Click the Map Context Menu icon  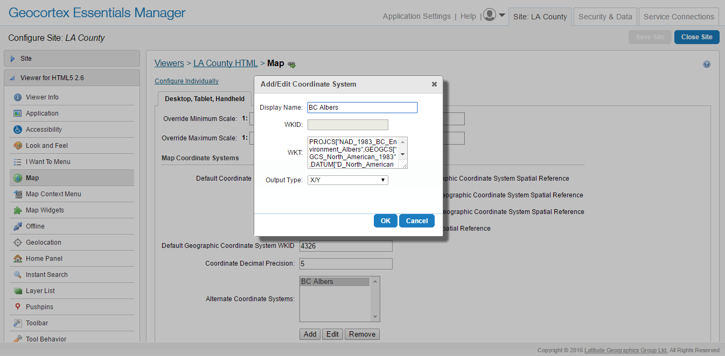pos(17,194)
